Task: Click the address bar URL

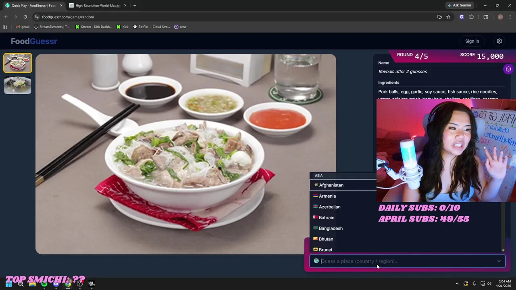Action: click(68, 17)
